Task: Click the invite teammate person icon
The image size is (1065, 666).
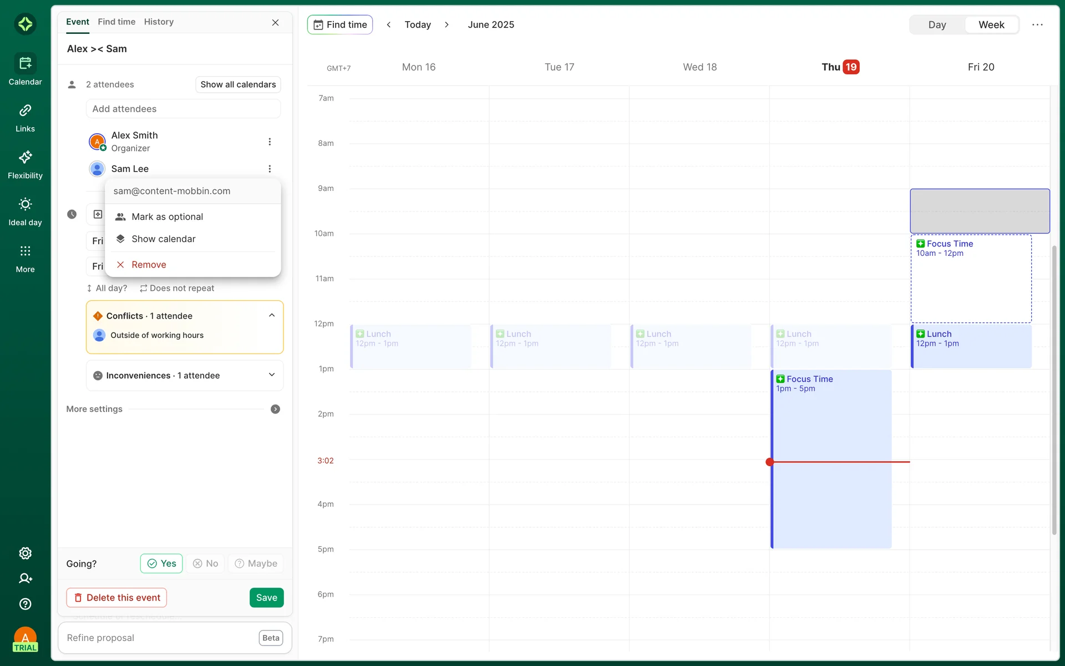Action: point(25,578)
